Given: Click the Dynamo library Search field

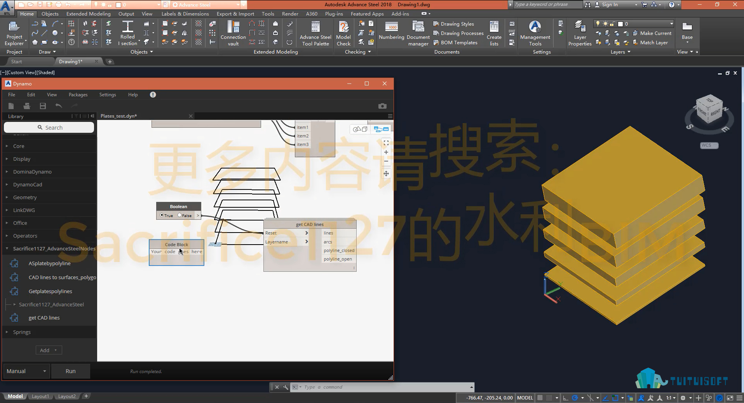Looking at the screenshot, I should pyautogui.click(x=49, y=127).
